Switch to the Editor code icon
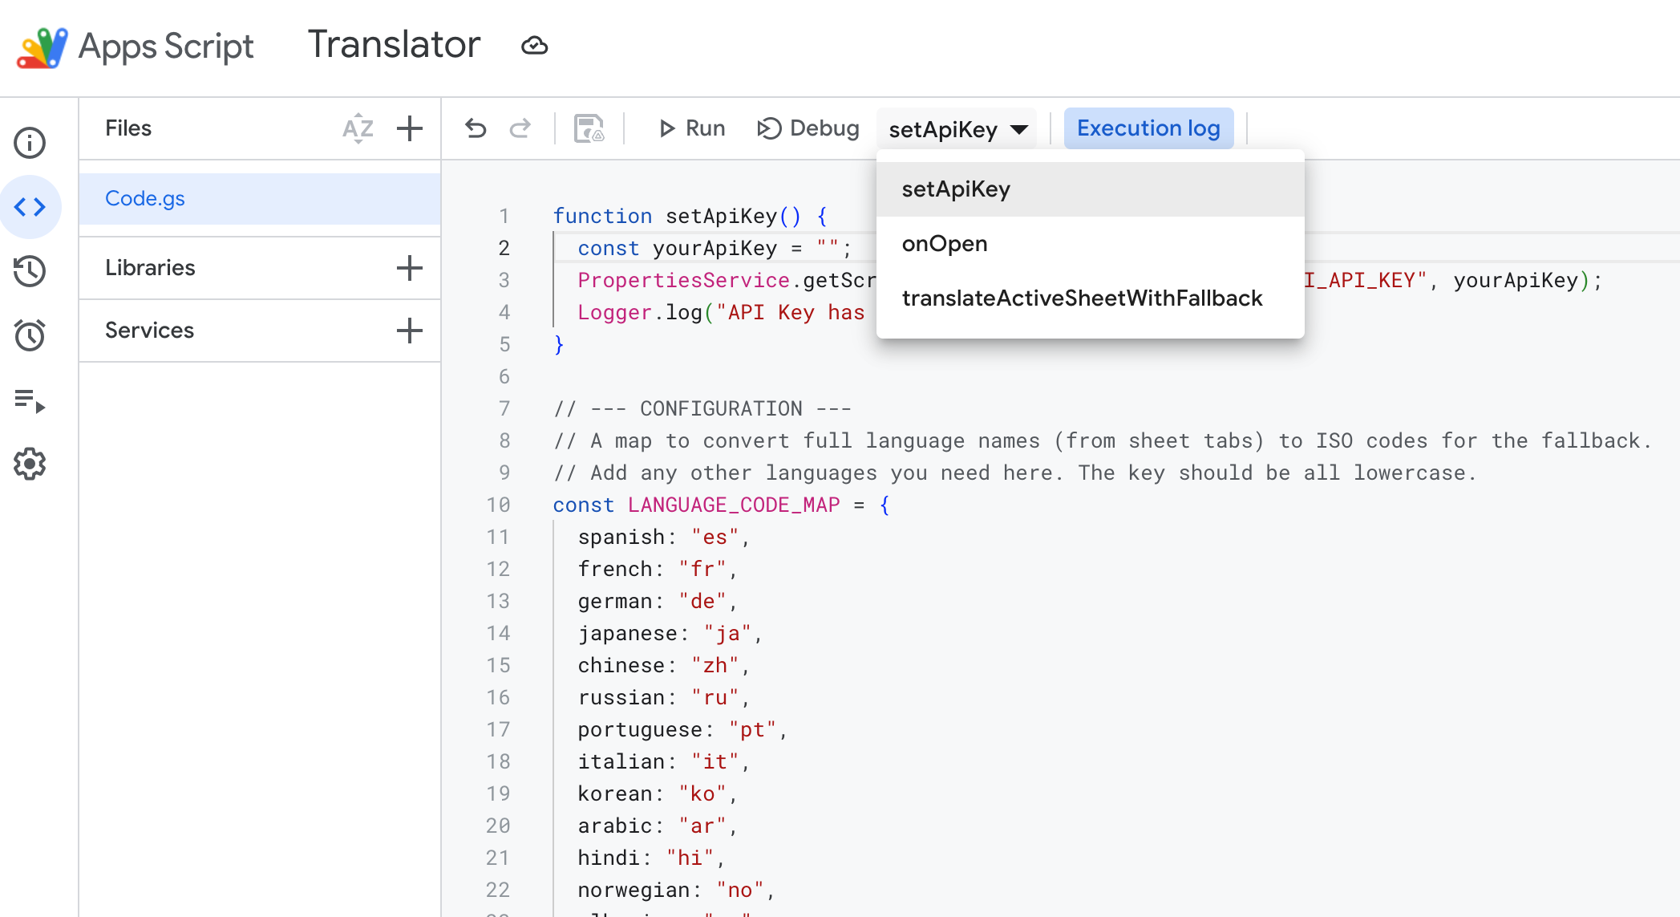The image size is (1680, 917). [30, 208]
